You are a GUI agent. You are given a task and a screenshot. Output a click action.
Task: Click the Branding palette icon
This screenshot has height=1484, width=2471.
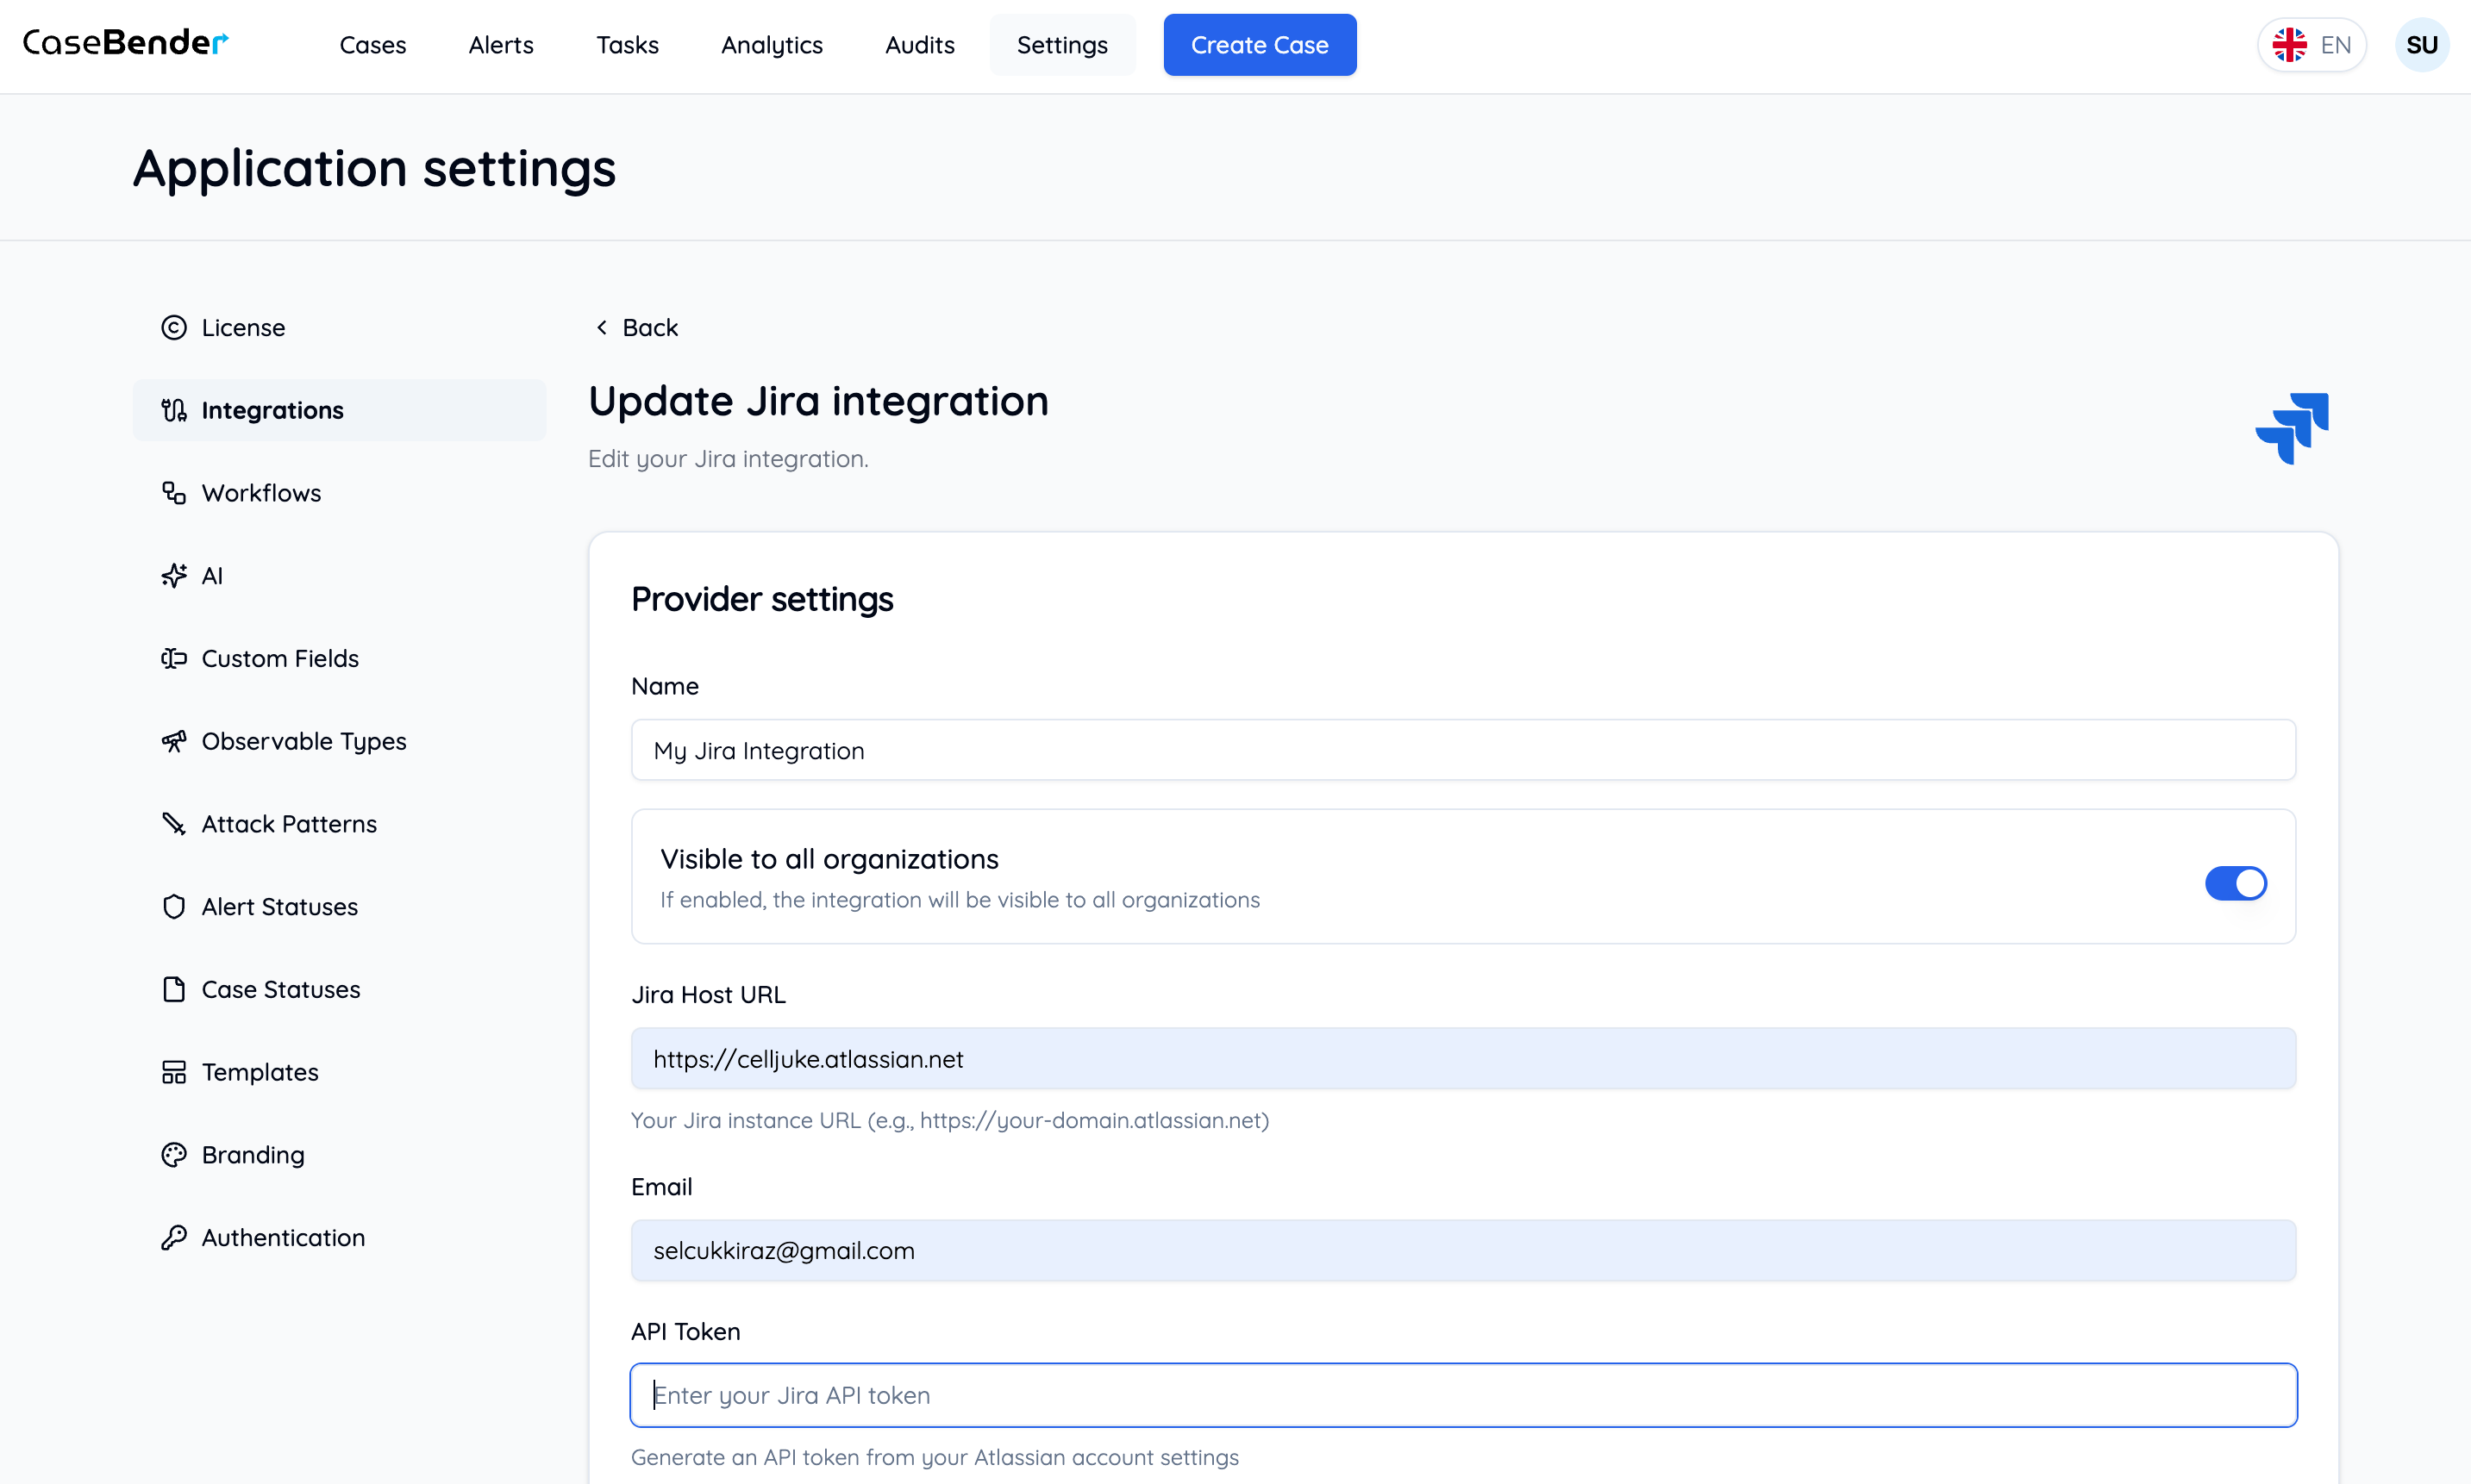pyautogui.click(x=174, y=1155)
